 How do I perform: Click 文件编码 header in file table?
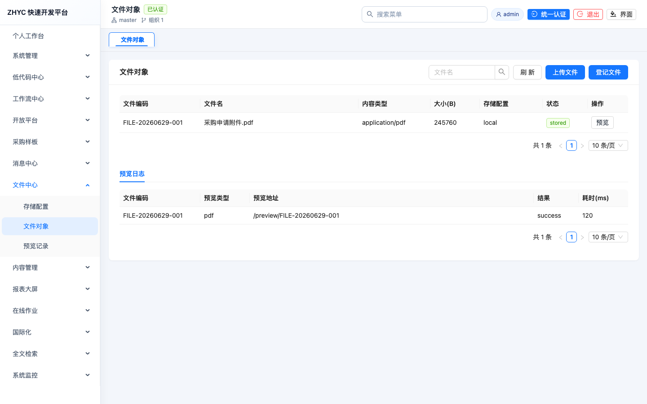coord(136,104)
